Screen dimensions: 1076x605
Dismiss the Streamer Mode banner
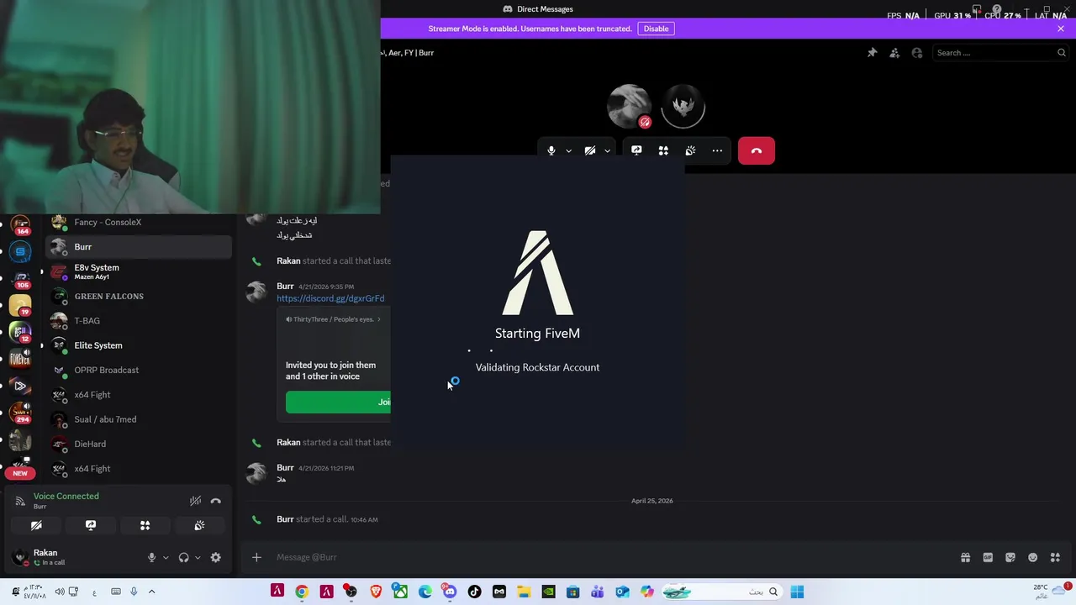[x=1061, y=29]
